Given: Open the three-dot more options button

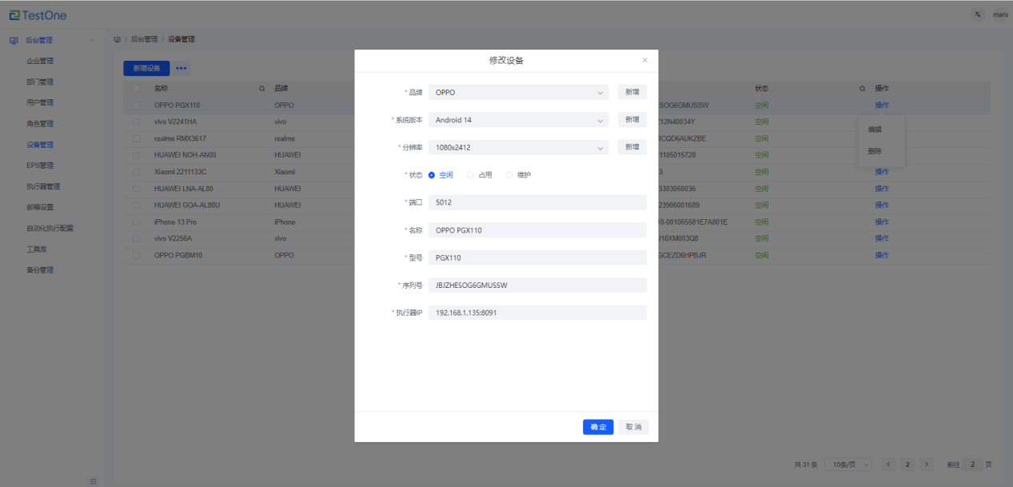Looking at the screenshot, I should [x=181, y=68].
